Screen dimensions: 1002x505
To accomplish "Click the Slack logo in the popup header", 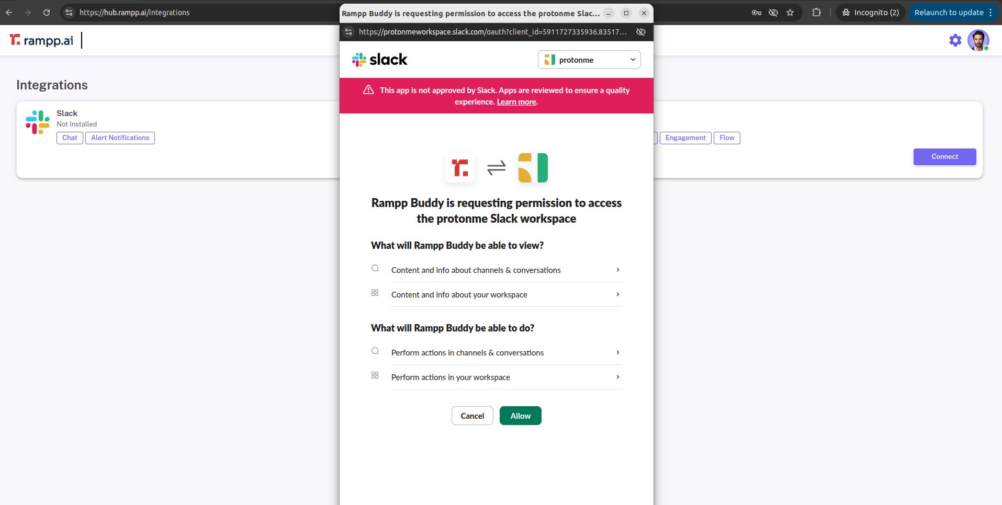I will tap(379, 60).
